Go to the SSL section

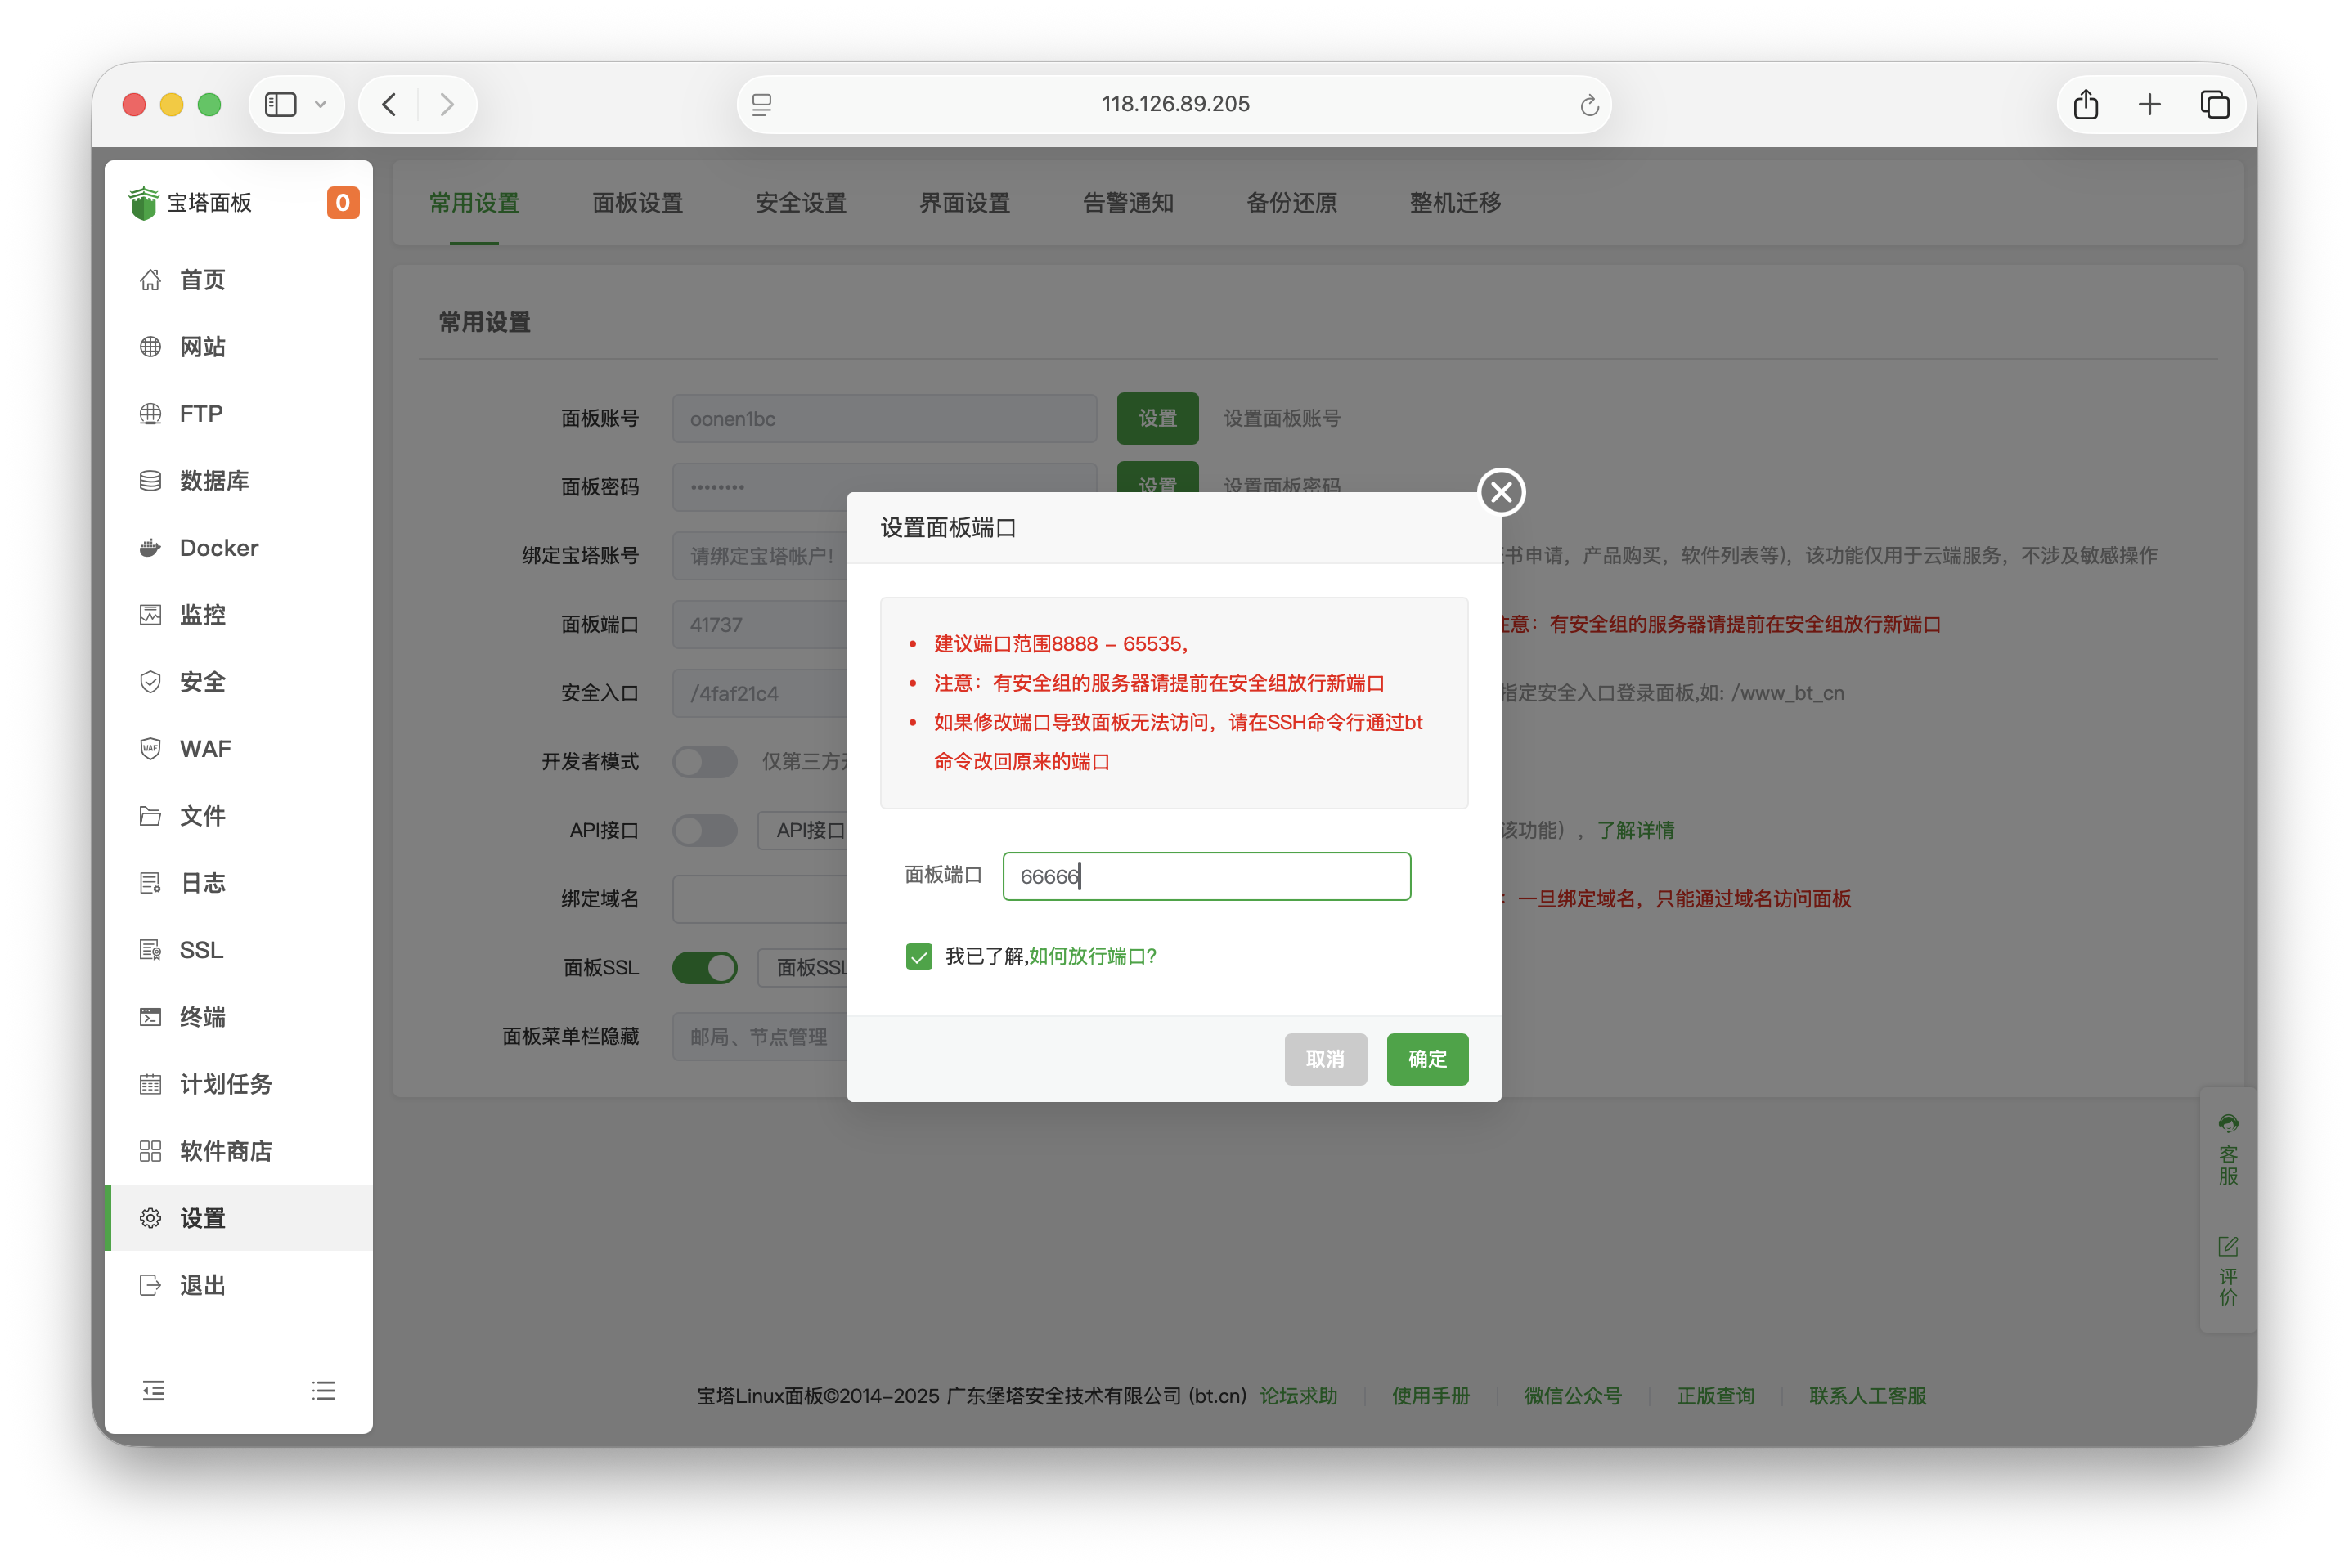pyautogui.click(x=201, y=949)
